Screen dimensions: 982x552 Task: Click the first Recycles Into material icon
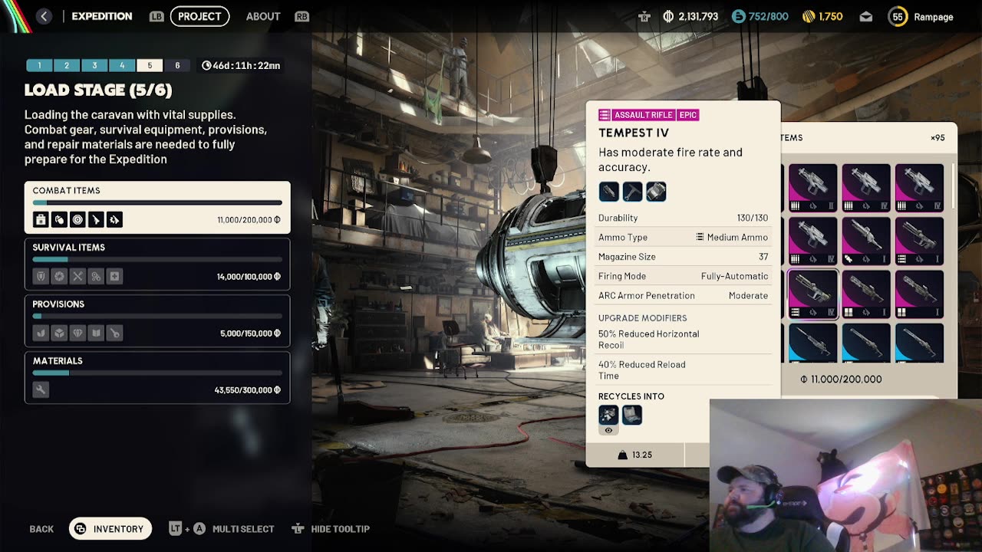click(608, 415)
